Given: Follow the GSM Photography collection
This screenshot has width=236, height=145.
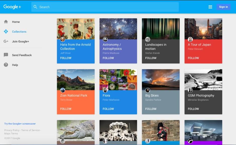Looking at the screenshot, I should pyautogui.click(x=193, y=109).
